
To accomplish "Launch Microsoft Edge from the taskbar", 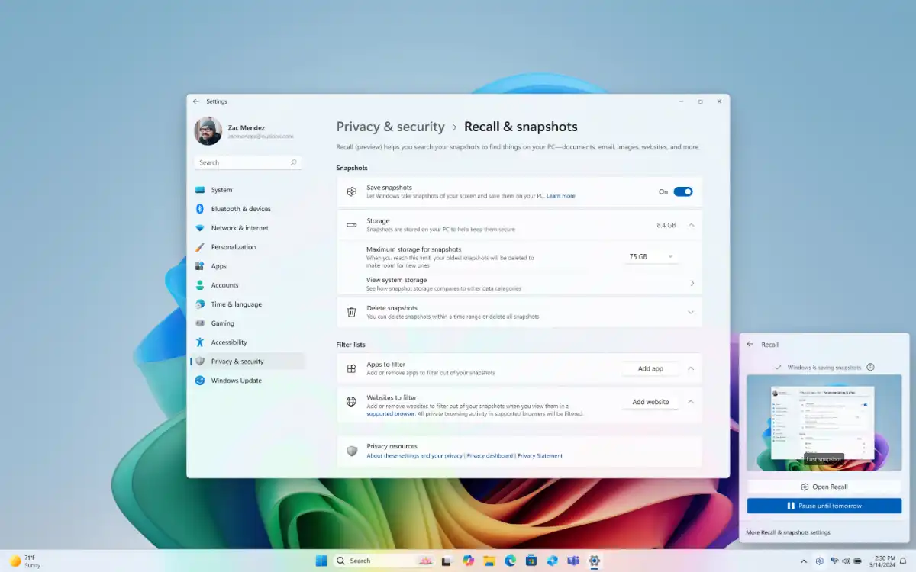I will coord(510,561).
